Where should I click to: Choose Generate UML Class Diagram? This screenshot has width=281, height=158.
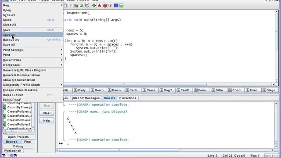[32, 70]
